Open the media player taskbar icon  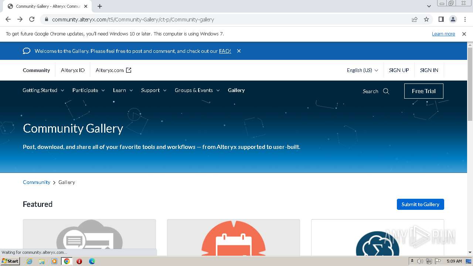(54, 261)
